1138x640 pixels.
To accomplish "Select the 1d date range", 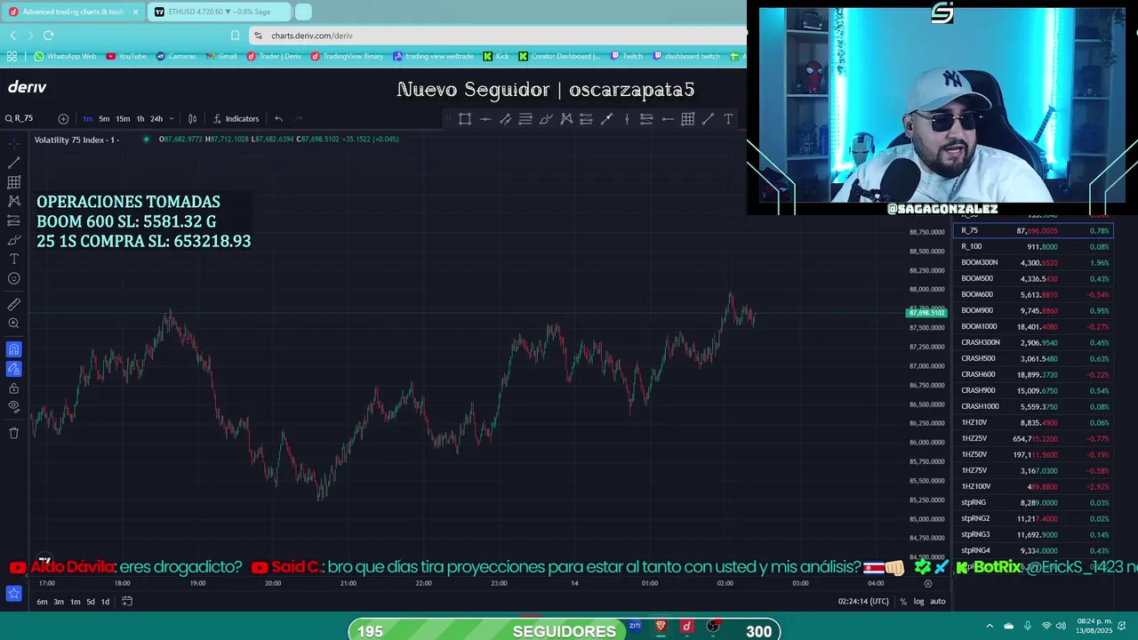I will pos(105,602).
